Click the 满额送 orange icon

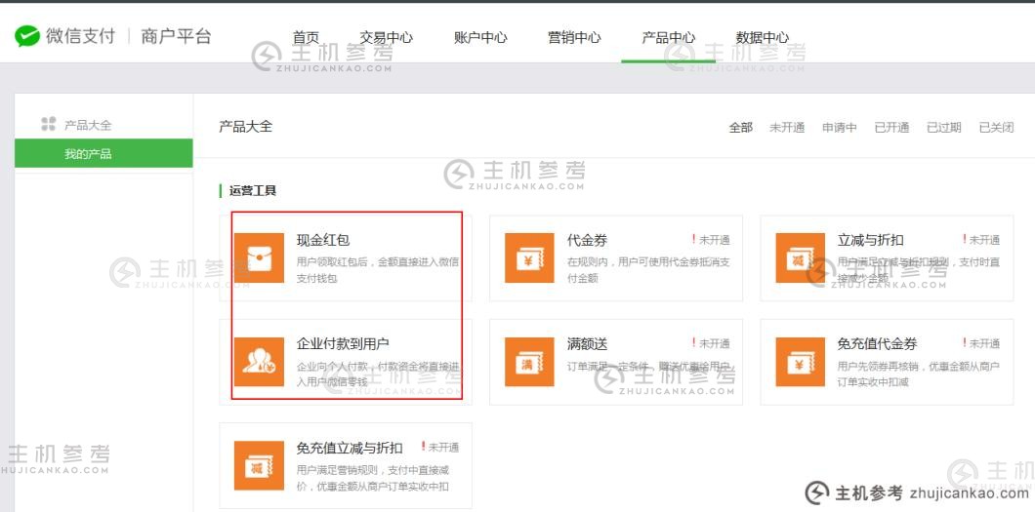tap(529, 362)
